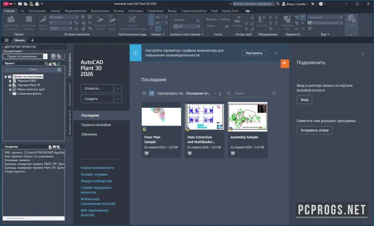Click the magnifier icon in Поиск project field
The image size is (374, 226).
tap(59, 70)
